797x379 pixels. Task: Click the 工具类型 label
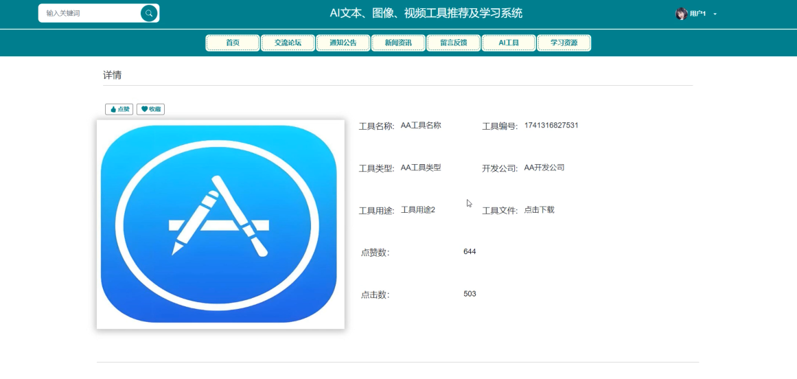pyautogui.click(x=377, y=169)
